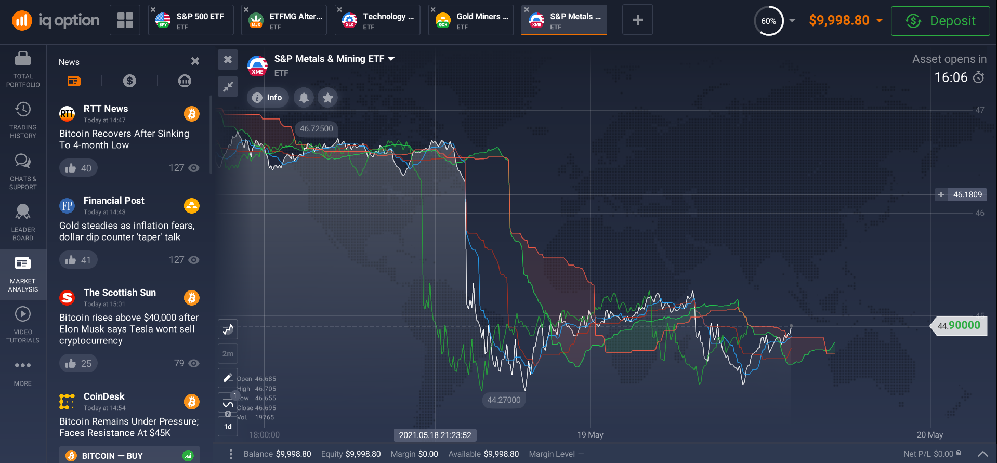
Task: Click Net P/L help icon
Action: [x=959, y=453]
